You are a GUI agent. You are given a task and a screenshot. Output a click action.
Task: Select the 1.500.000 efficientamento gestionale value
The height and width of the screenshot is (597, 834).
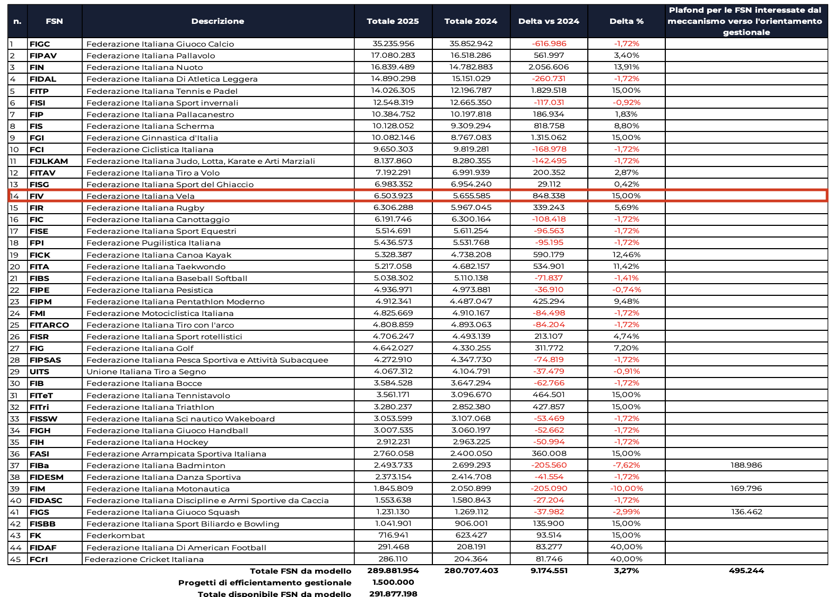393,582
